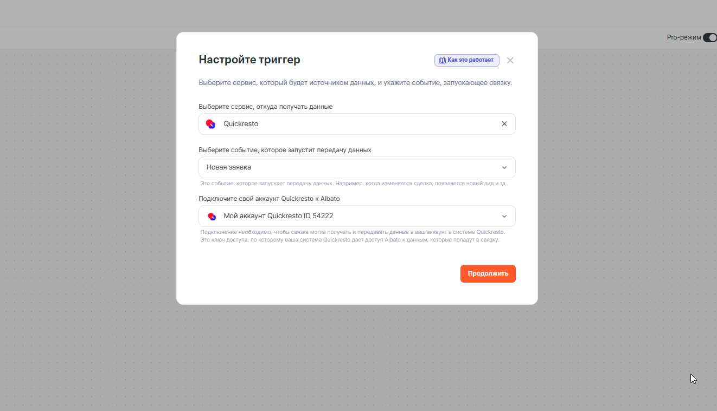Click the label Выберите событие, которое запустит передачу

click(x=285, y=150)
